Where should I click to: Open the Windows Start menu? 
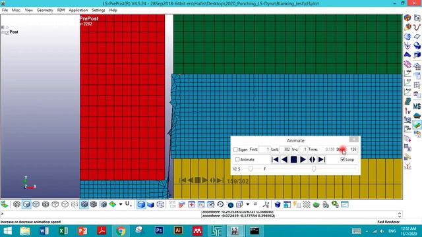(x=7, y=231)
